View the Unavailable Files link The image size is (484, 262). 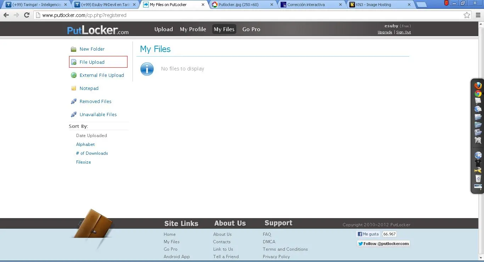click(x=98, y=115)
